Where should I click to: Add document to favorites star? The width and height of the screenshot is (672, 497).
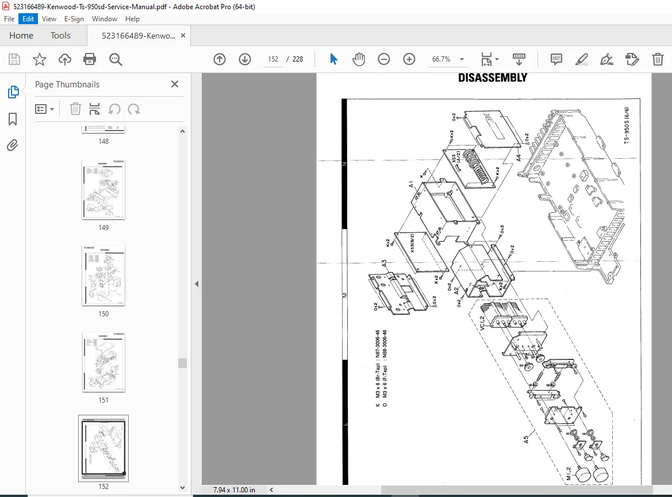click(40, 59)
